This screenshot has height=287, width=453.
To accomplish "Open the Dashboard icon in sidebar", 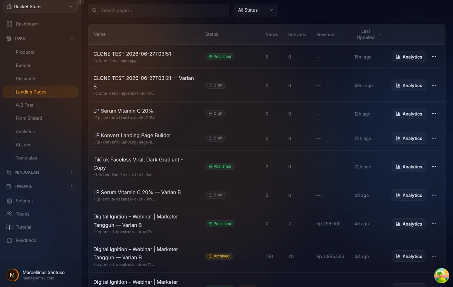I will click(x=9, y=24).
